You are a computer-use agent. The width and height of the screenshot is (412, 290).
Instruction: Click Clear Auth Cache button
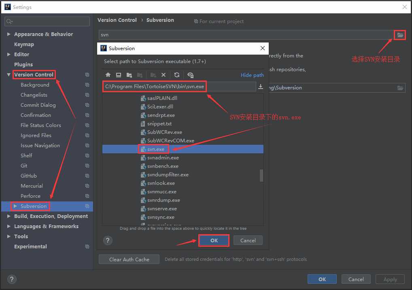tap(129, 259)
